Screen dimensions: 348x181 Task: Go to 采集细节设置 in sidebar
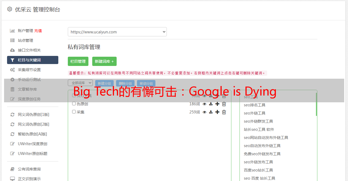29,70
